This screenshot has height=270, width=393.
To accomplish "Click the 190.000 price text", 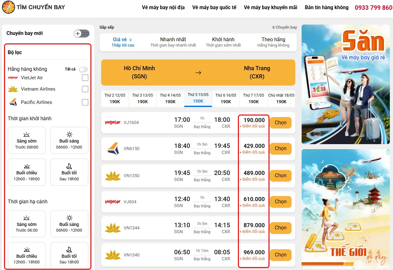I will click(254, 120).
